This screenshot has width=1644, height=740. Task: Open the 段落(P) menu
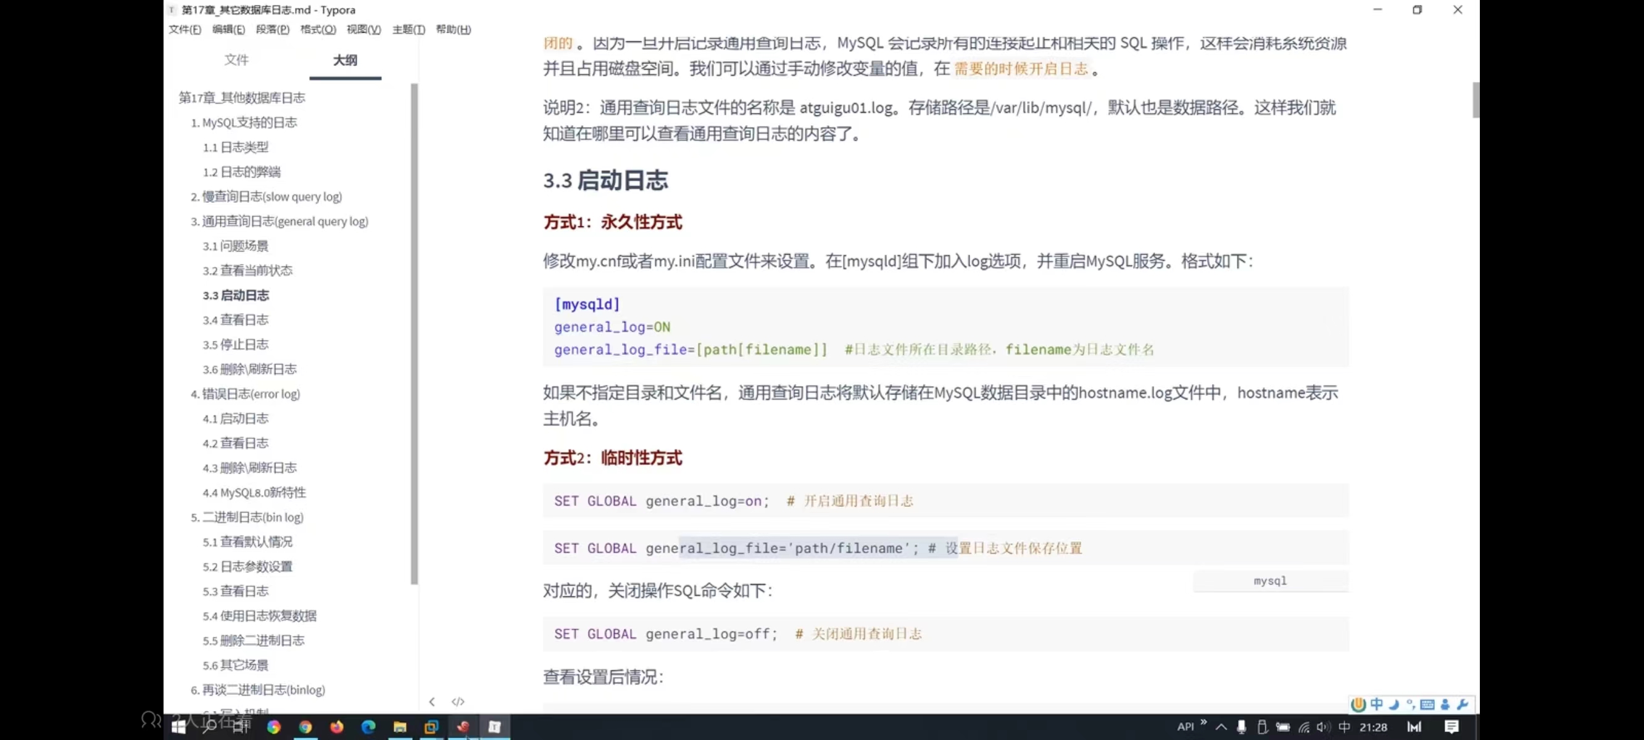[x=273, y=30]
